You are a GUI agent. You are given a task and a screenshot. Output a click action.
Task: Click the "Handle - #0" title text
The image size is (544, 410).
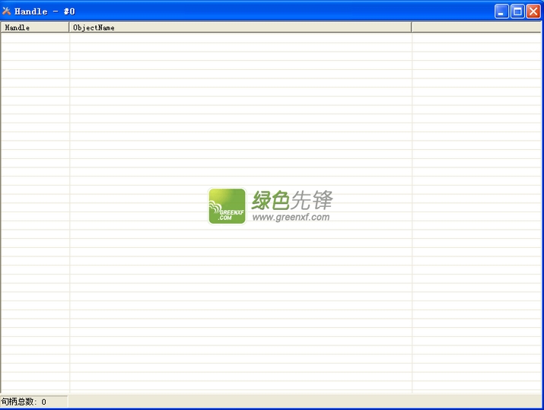coord(44,11)
